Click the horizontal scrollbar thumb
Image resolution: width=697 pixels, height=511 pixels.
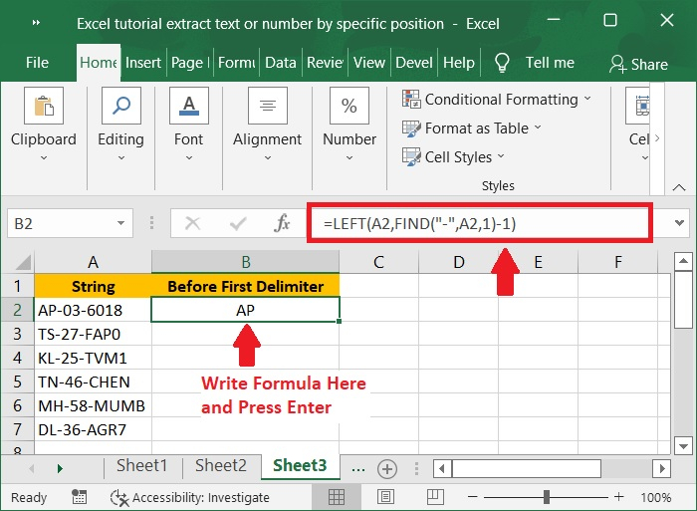pos(527,469)
